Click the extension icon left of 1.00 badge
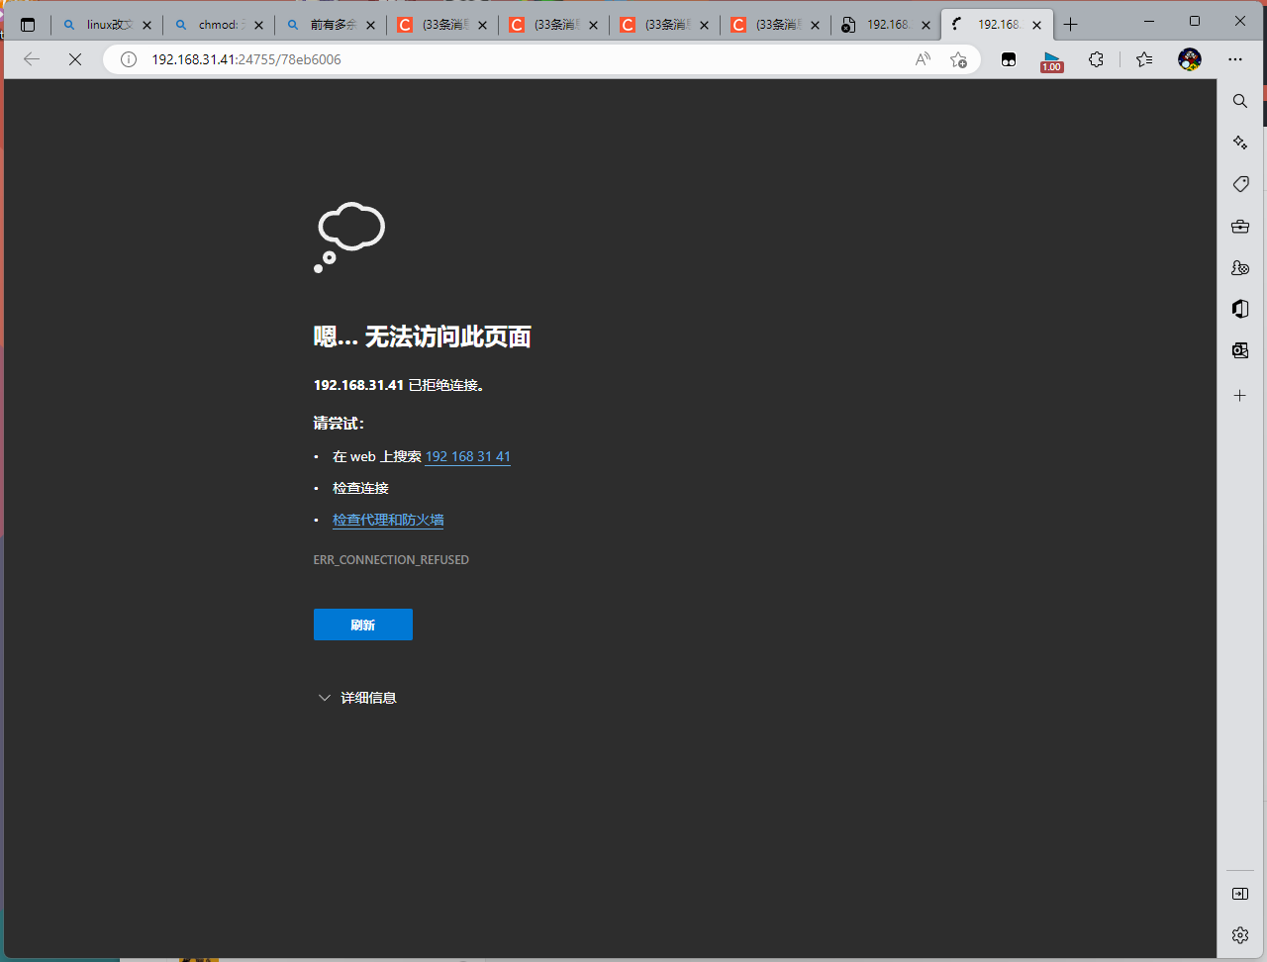The width and height of the screenshot is (1267, 962). click(1009, 60)
